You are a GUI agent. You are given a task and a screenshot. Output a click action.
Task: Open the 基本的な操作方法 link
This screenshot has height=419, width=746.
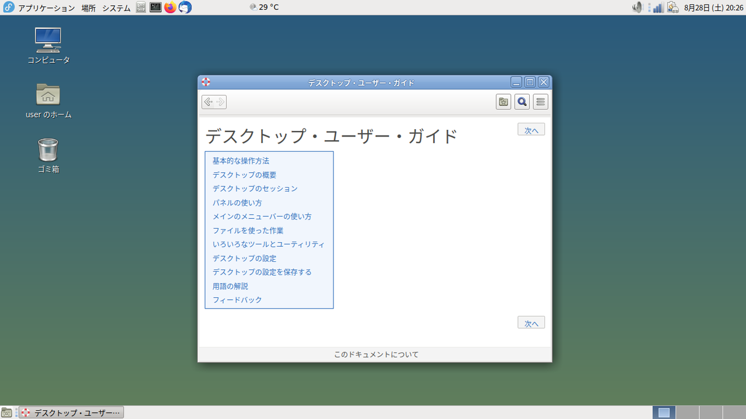(x=241, y=161)
